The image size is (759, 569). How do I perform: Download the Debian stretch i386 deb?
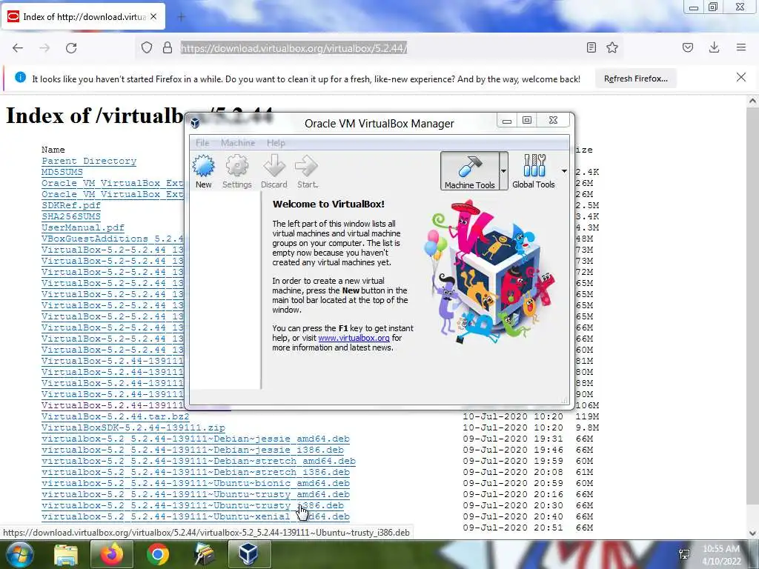pos(196,472)
